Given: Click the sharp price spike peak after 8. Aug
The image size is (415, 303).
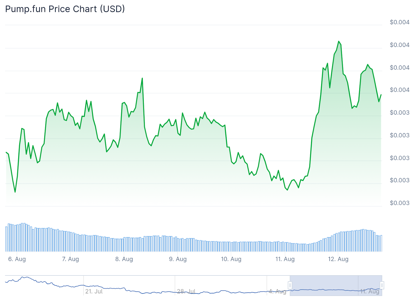Looking at the screenshot, I should [x=142, y=78].
